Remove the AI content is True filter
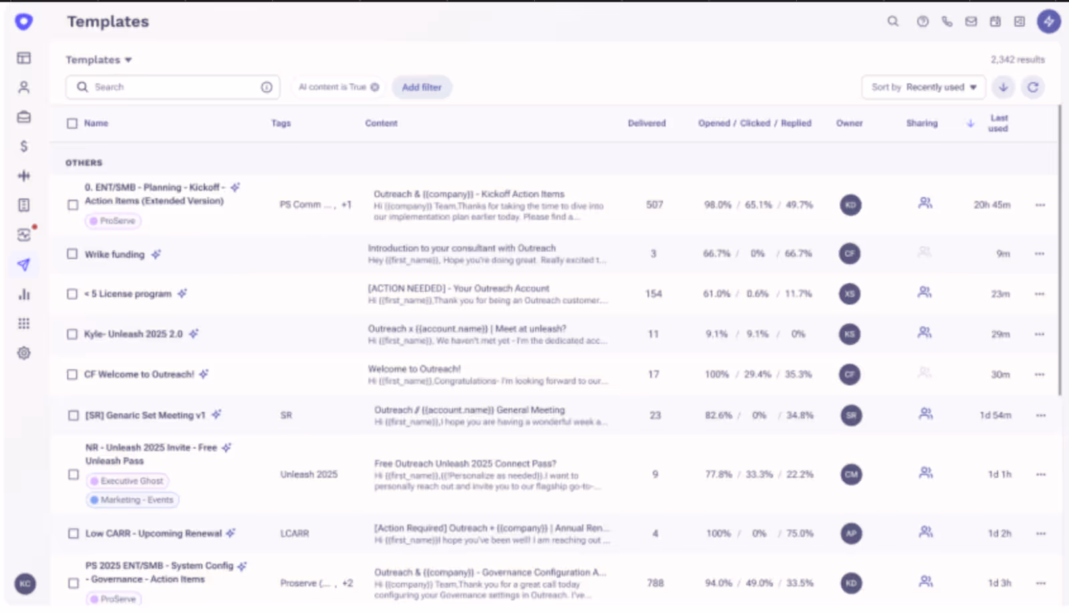Screen dimensions: 1069x613 [375, 87]
